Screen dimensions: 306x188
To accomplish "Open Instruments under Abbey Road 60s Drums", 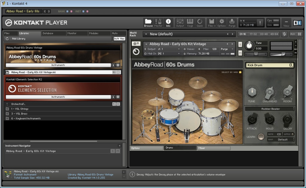I will pyautogui.click(x=58, y=65).
